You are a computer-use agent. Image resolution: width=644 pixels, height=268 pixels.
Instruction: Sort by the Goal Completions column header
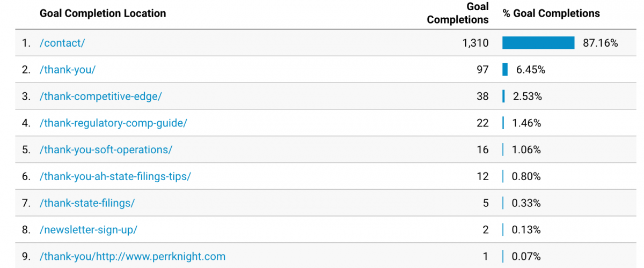click(458, 13)
